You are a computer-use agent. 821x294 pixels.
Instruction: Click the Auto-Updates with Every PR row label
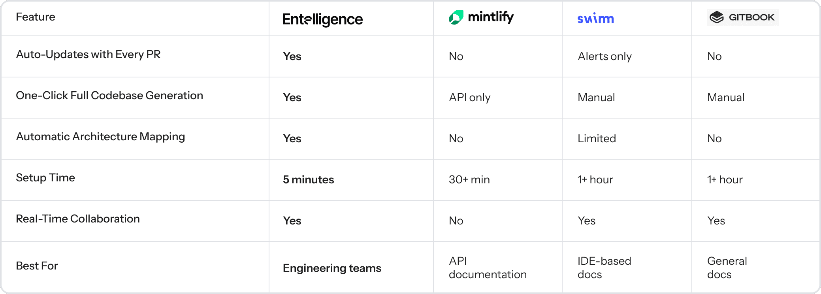tap(88, 55)
